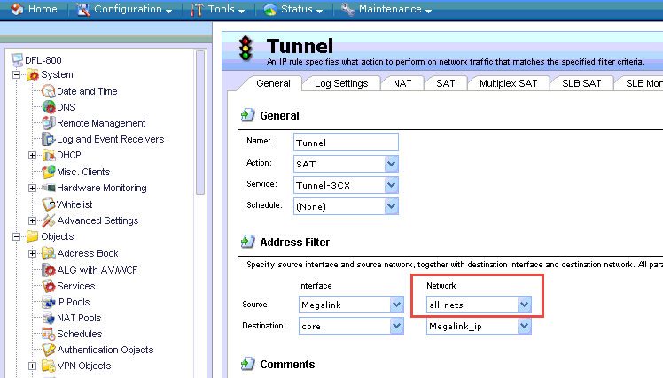The width and height of the screenshot is (663, 378).
Task: Click the Comments section icon
Action: pyautogui.click(x=248, y=364)
